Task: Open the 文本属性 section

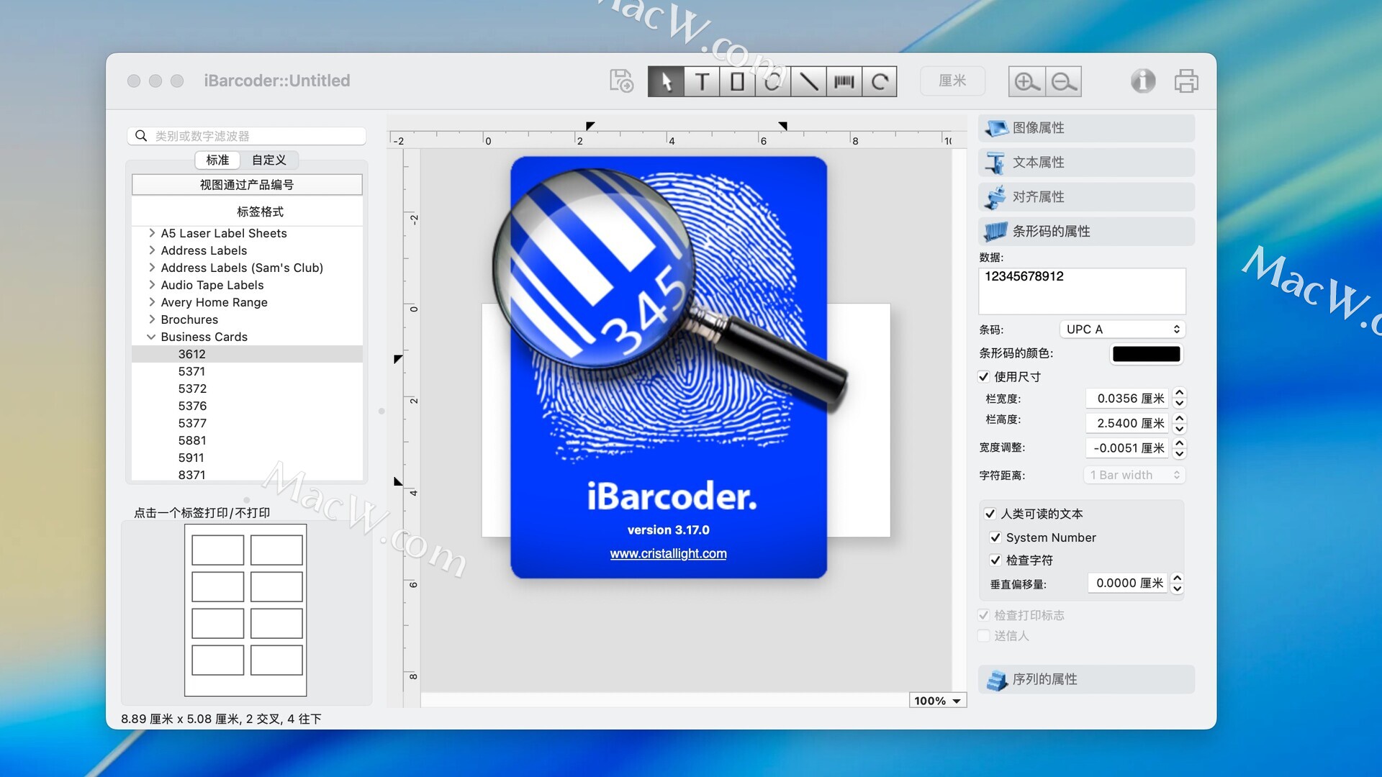Action: coord(1086,163)
